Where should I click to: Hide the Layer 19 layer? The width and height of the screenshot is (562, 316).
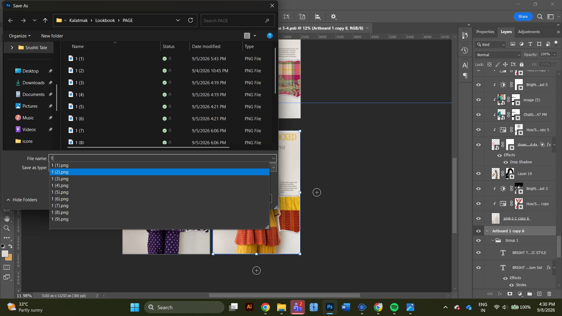tap(478, 174)
